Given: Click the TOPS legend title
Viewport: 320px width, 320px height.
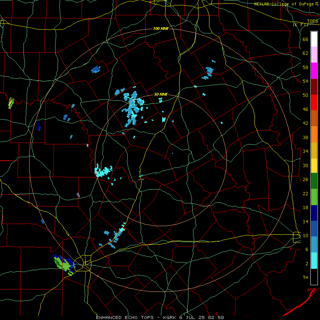Looking at the screenshot, I should click(313, 21).
